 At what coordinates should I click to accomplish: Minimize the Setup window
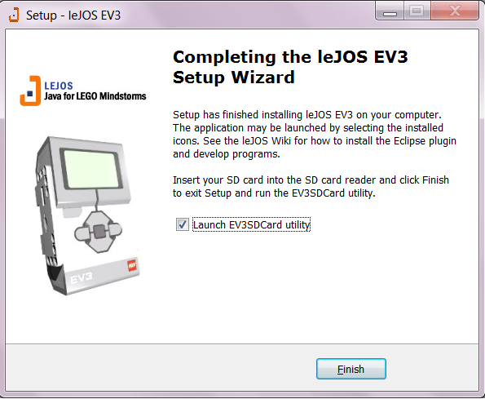point(390,11)
